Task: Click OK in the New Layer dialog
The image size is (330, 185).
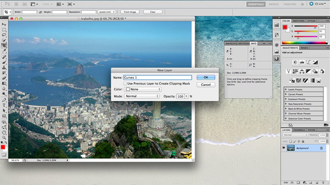Action: click(206, 77)
